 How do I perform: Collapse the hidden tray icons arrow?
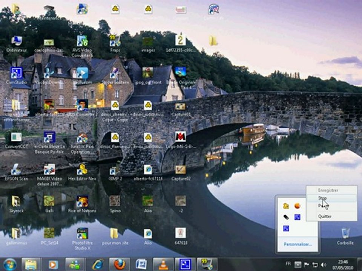pos(298,265)
